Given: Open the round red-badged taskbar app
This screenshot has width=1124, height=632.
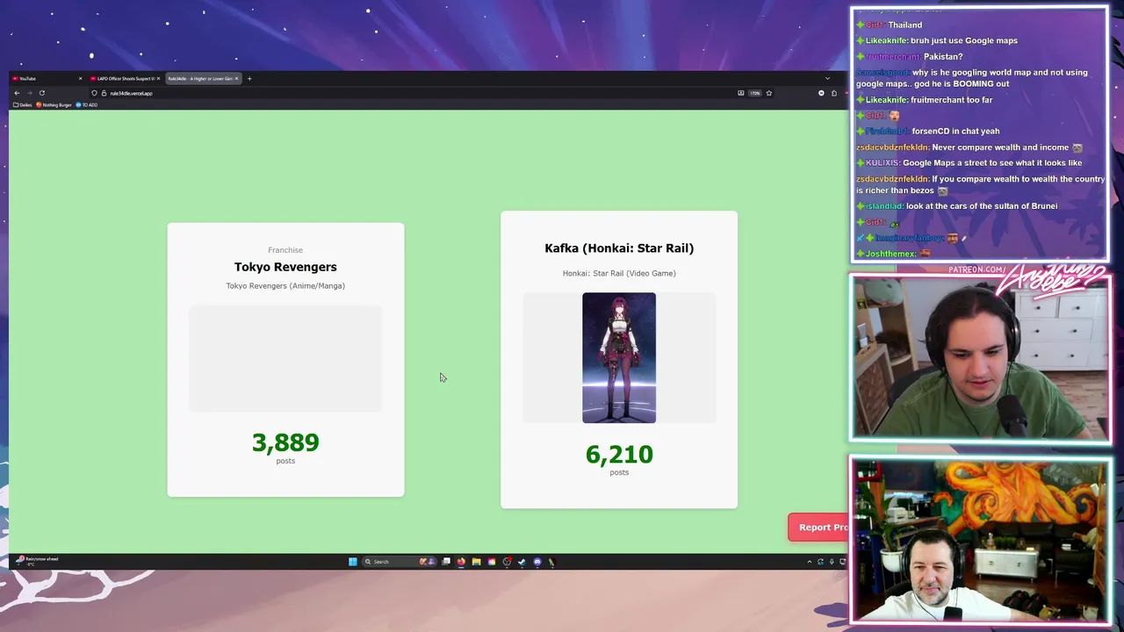Looking at the screenshot, I should 507,562.
